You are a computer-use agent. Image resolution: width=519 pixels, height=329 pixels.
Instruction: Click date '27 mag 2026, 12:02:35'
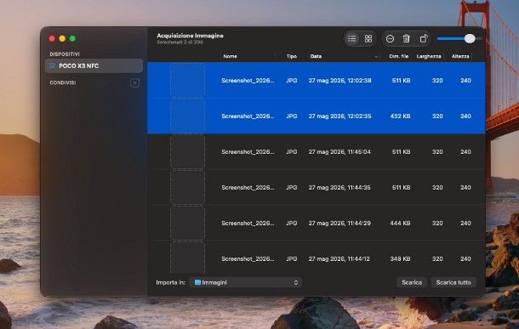tap(340, 116)
